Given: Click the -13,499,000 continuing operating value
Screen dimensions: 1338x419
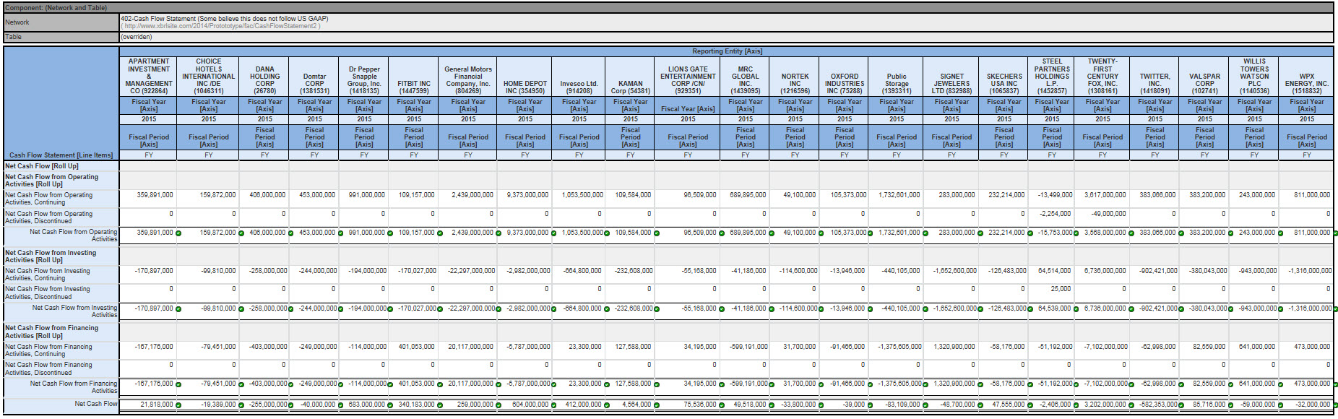Looking at the screenshot, I should coord(1055,195).
